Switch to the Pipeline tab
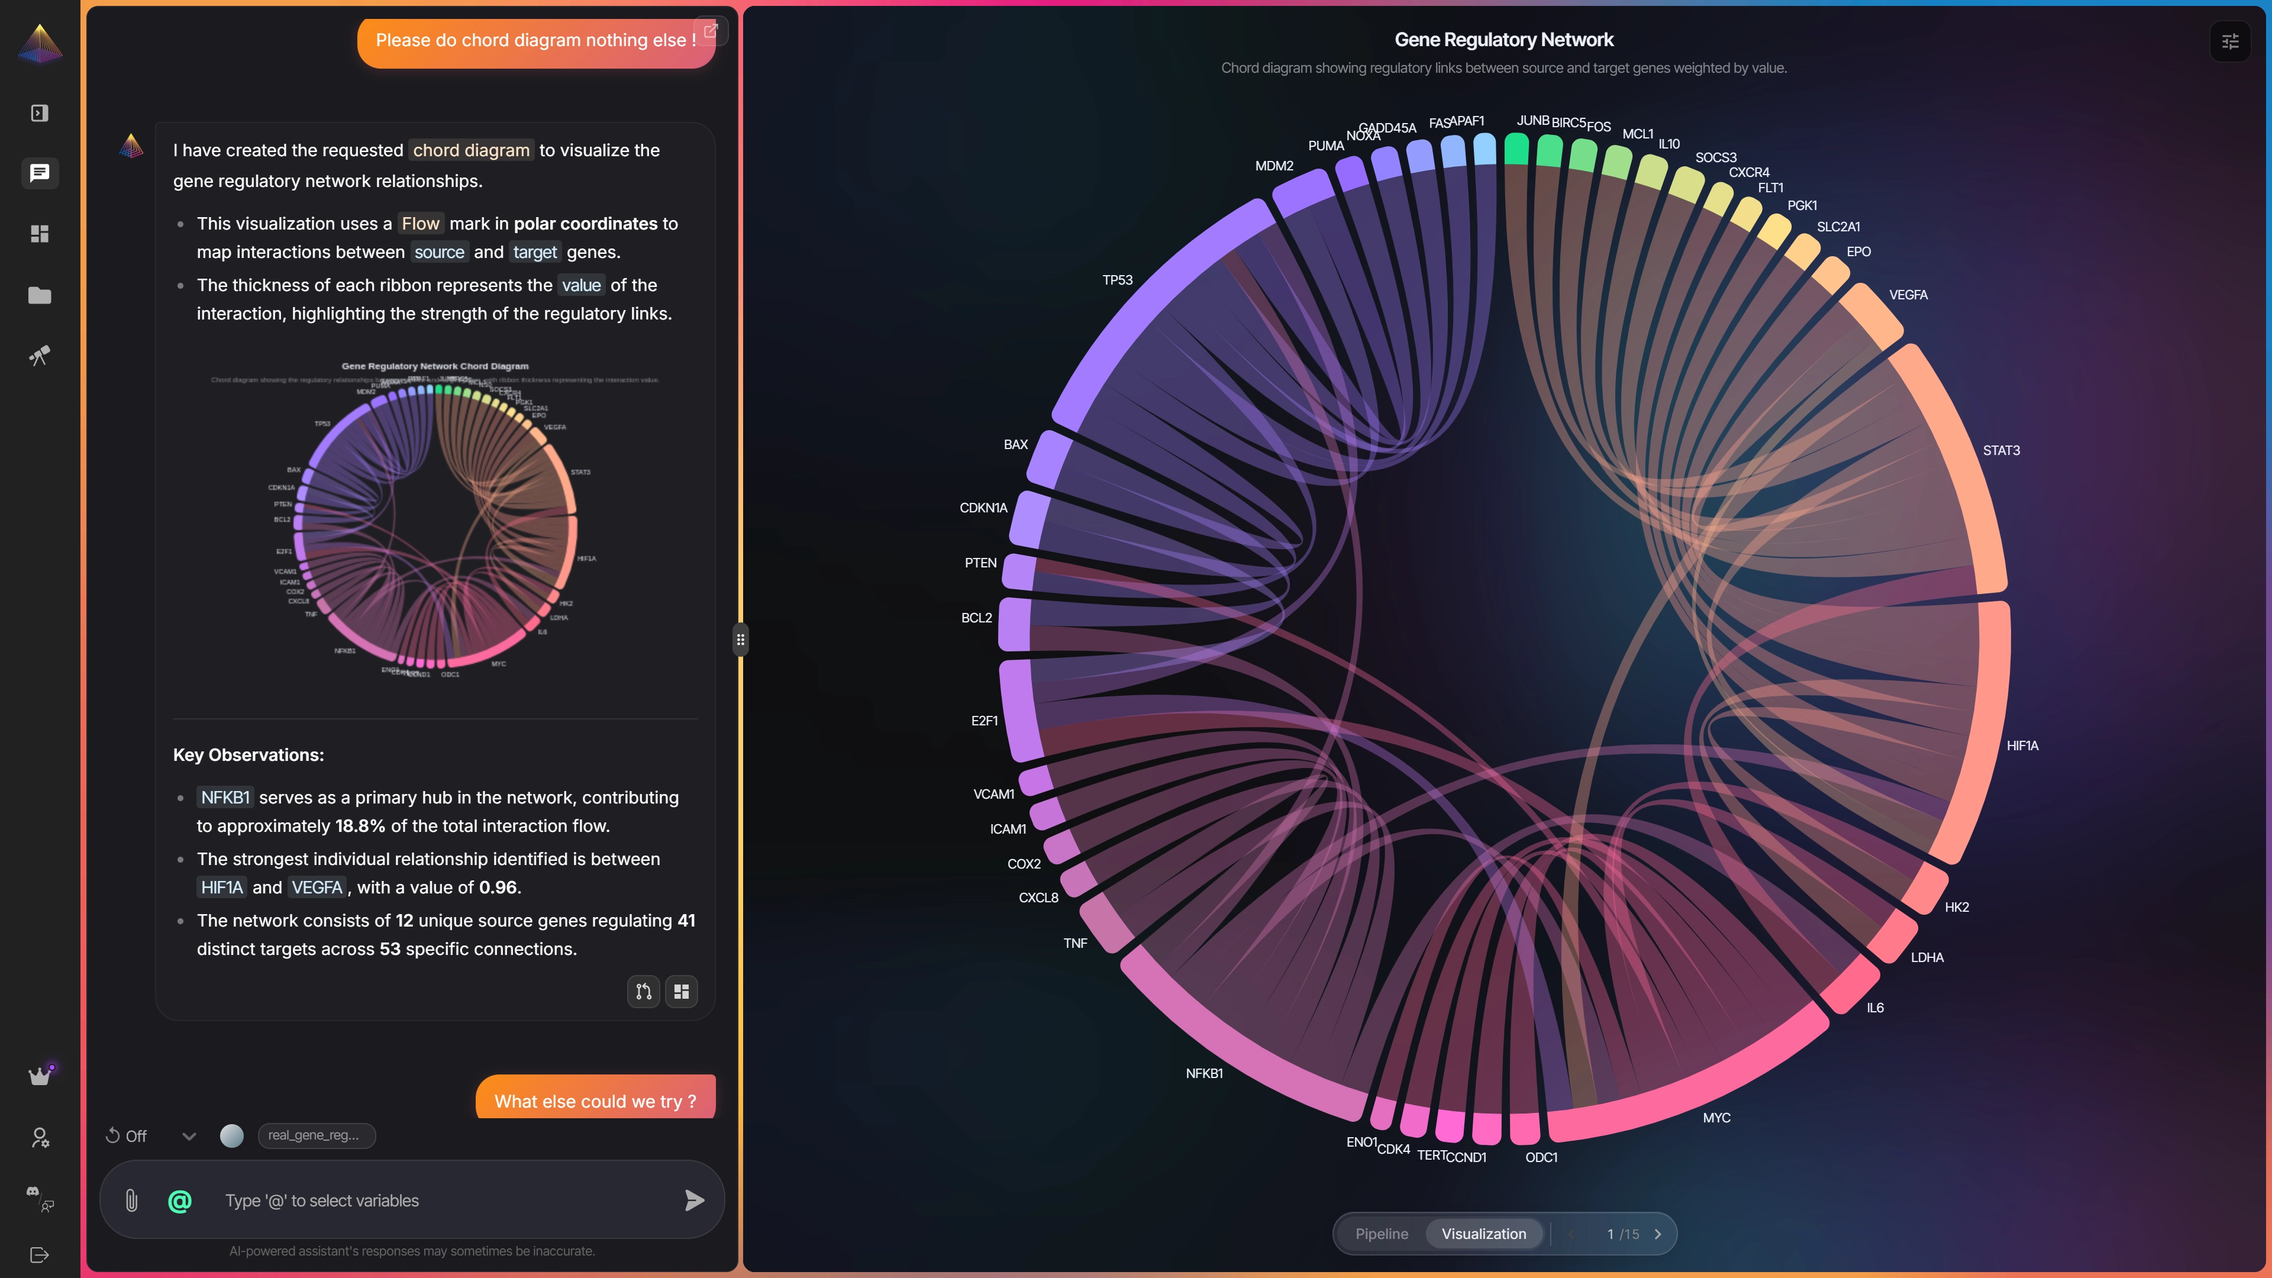 point(1381,1234)
